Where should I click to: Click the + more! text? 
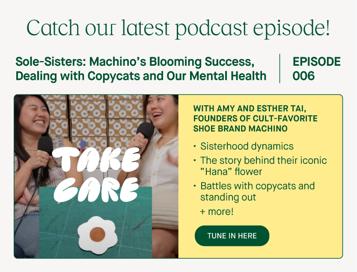pyautogui.click(x=217, y=211)
